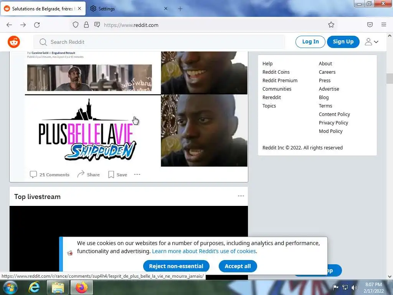This screenshot has height=295, width=393.
Task: Launch Internet Explorer from taskbar
Action: (x=34, y=287)
